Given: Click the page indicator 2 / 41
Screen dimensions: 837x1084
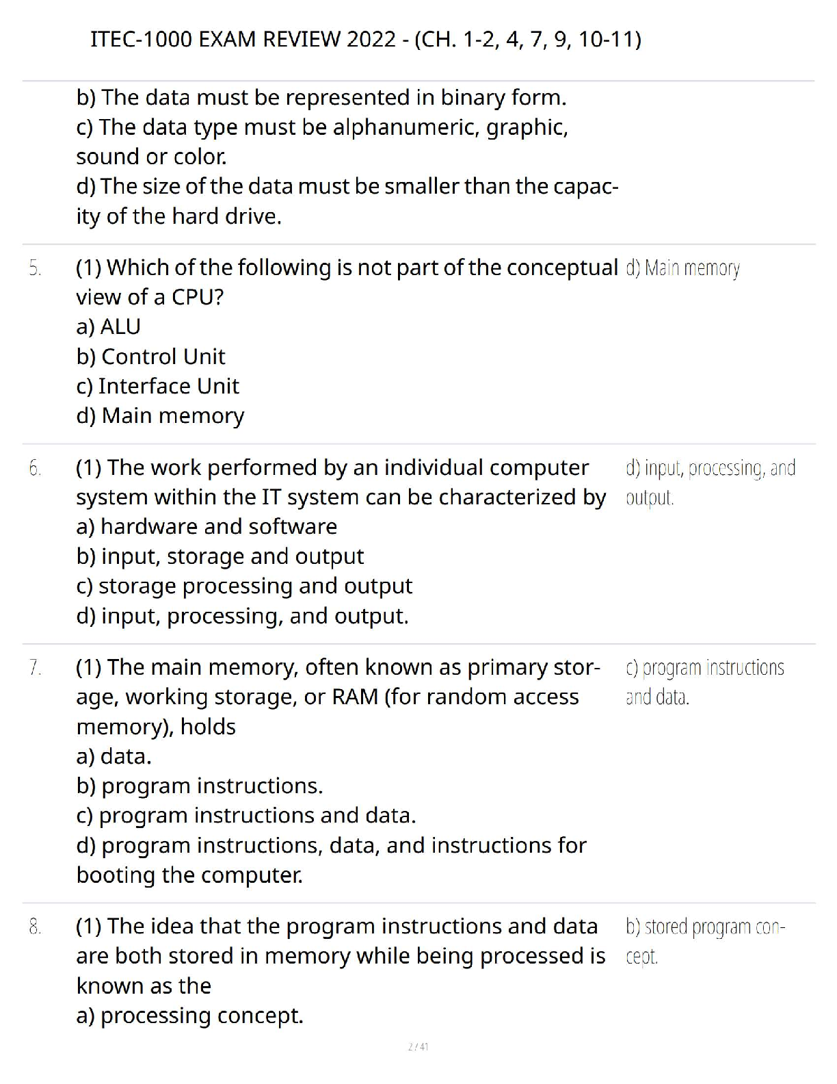Looking at the screenshot, I should coord(418,1046).
